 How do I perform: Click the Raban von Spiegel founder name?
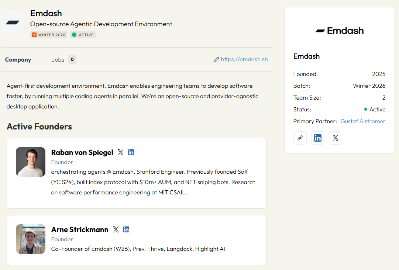tap(82, 153)
